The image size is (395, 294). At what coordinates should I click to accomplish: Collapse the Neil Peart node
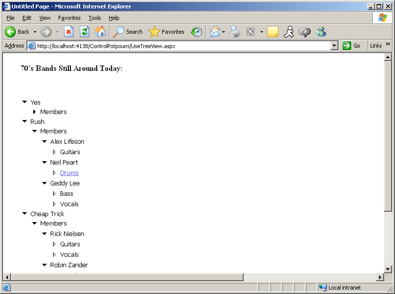tap(44, 162)
